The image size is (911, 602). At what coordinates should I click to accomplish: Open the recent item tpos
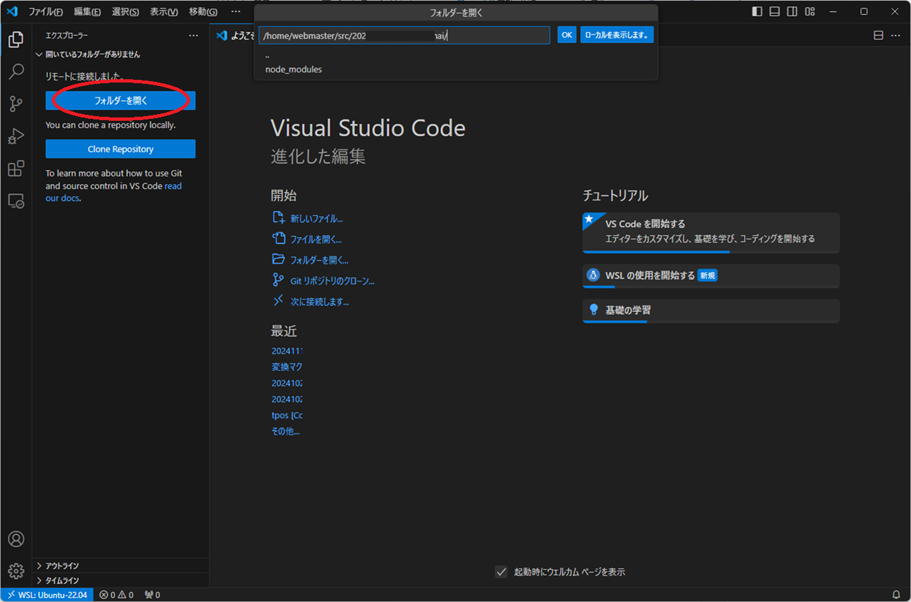(287, 415)
